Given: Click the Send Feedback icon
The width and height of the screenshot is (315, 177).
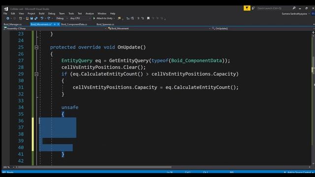Looking at the screenshot, I should [253, 8].
